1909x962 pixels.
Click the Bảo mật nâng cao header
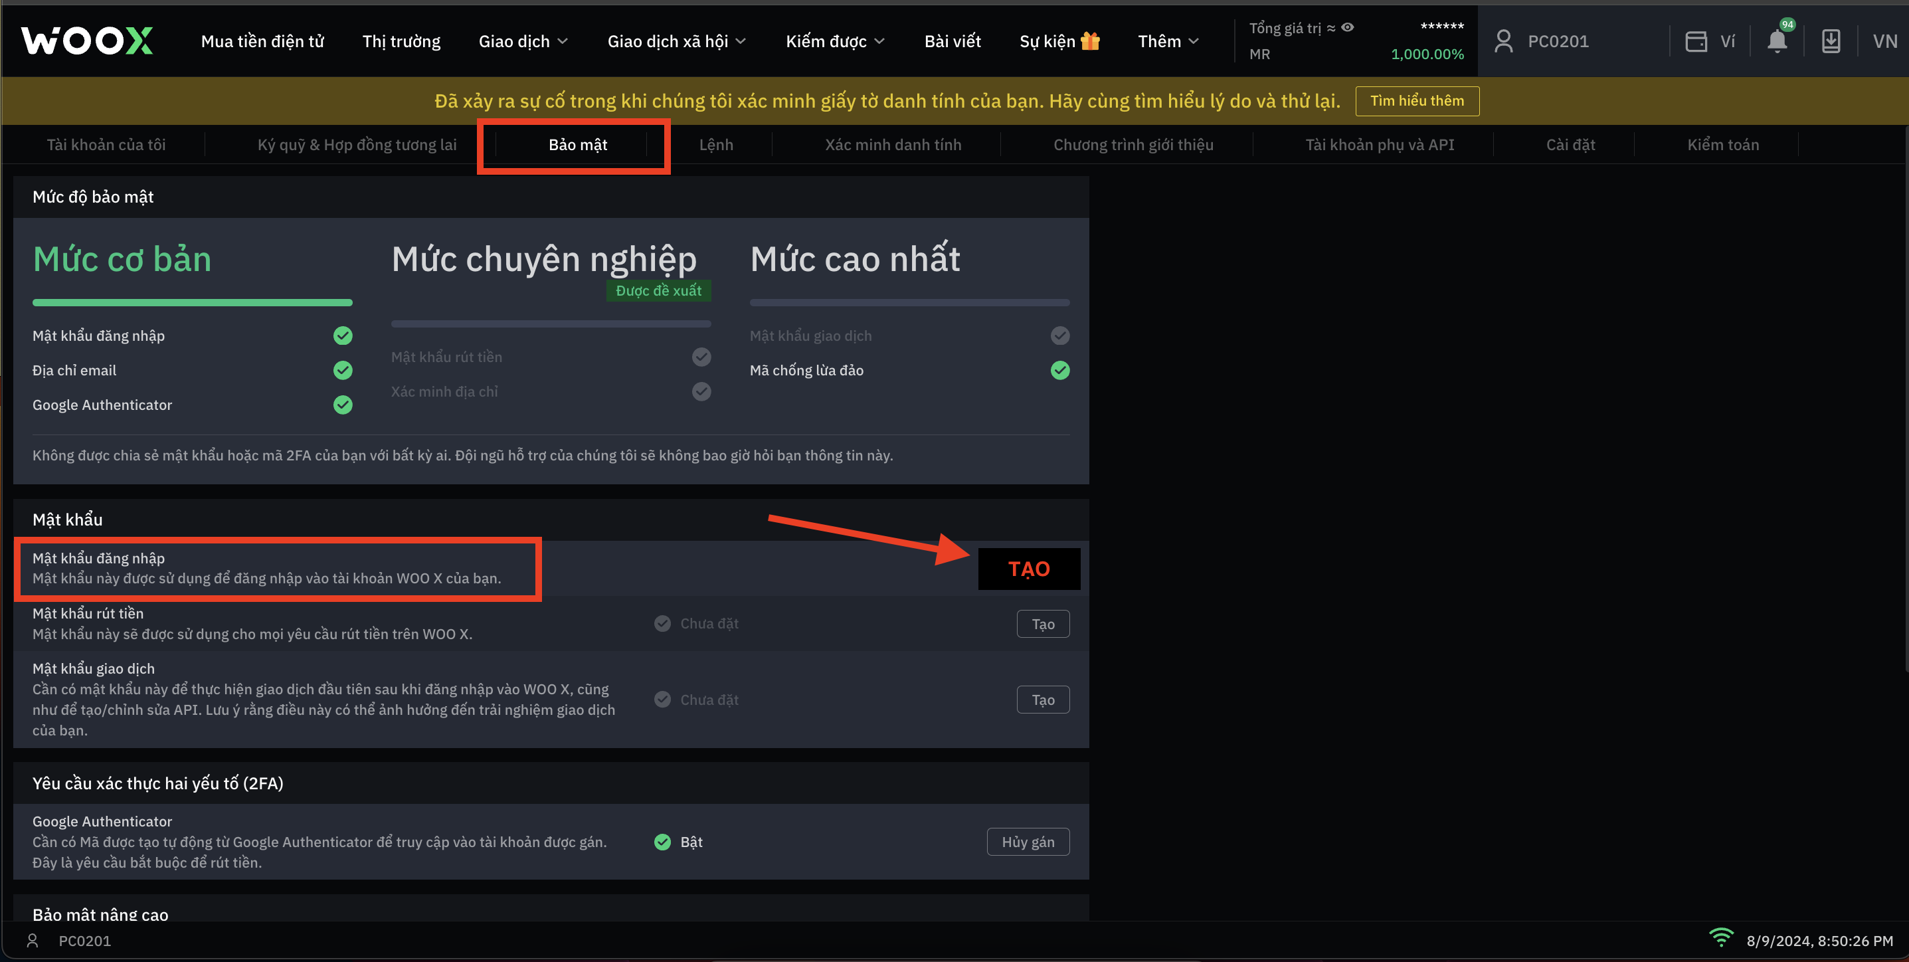pyautogui.click(x=100, y=914)
